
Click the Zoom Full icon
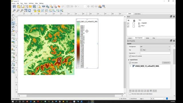tap(26, 11)
